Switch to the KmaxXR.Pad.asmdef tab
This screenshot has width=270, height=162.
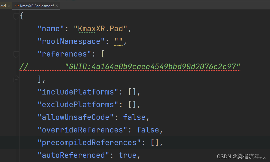pyautogui.click(x=36, y=6)
